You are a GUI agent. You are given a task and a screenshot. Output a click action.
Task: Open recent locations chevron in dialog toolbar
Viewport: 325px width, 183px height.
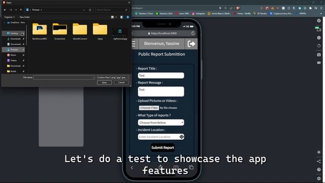(16, 10)
